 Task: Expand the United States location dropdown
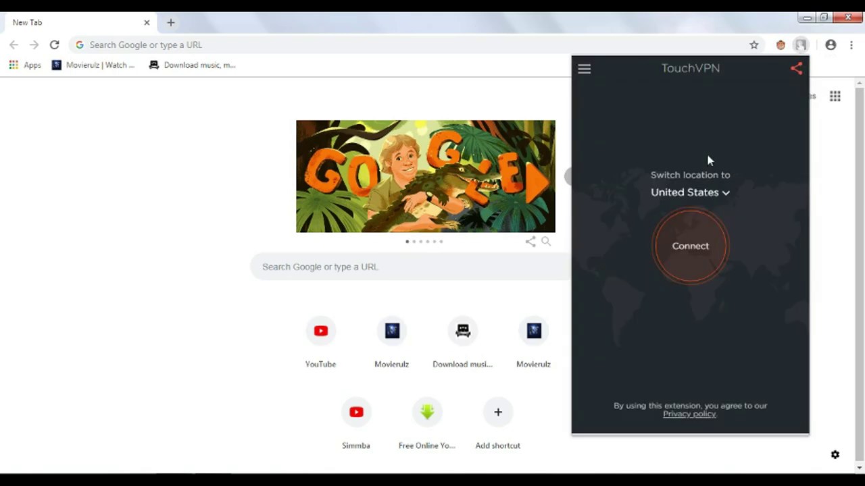click(690, 192)
